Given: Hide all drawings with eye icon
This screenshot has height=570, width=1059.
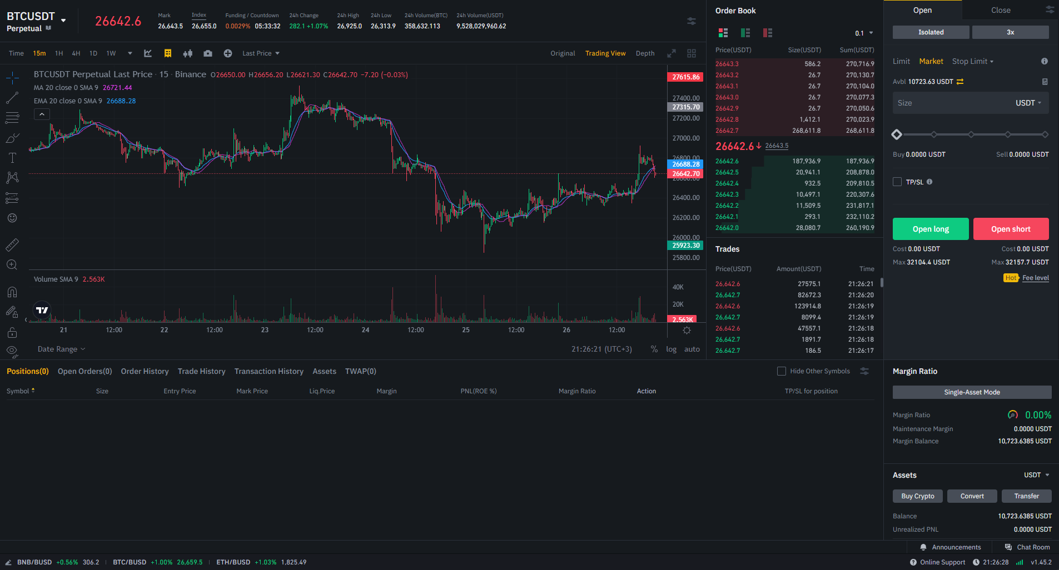Looking at the screenshot, I should coord(12,351).
